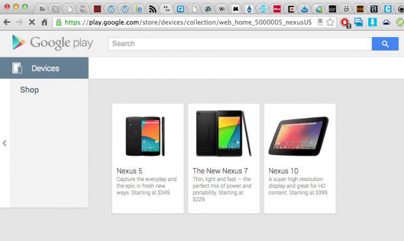The width and height of the screenshot is (404, 241).
Task: Click the address bar URL
Action: point(188,22)
